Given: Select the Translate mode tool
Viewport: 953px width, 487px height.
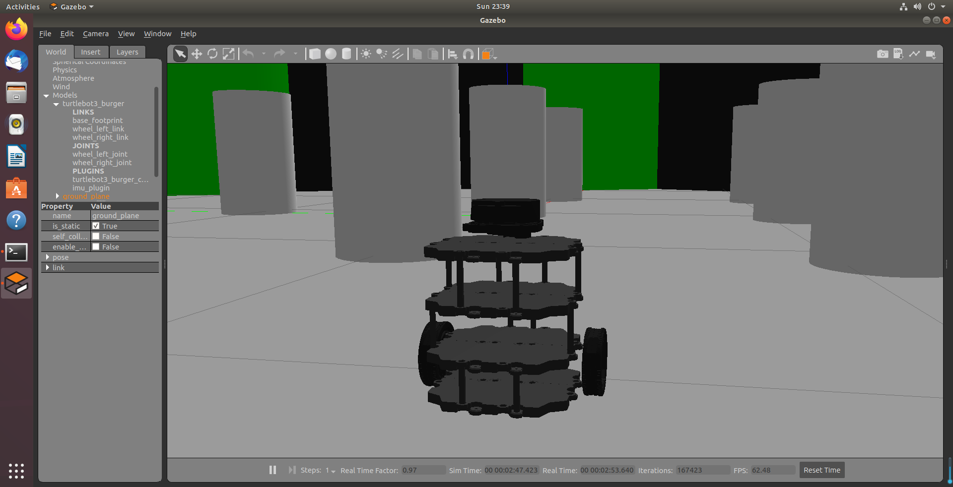Looking at the screenshot, I should coord(196,54).
